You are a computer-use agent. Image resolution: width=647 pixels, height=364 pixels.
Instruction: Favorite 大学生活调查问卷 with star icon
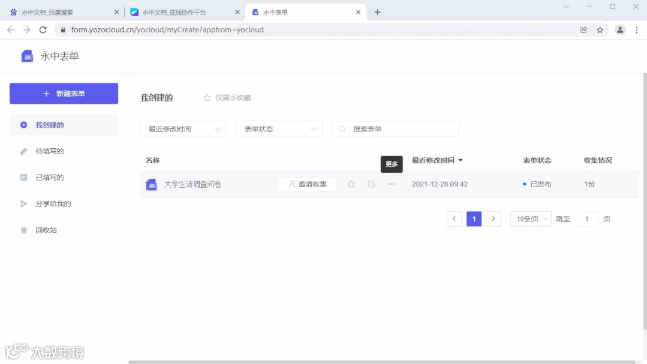[x=351, y=185]
